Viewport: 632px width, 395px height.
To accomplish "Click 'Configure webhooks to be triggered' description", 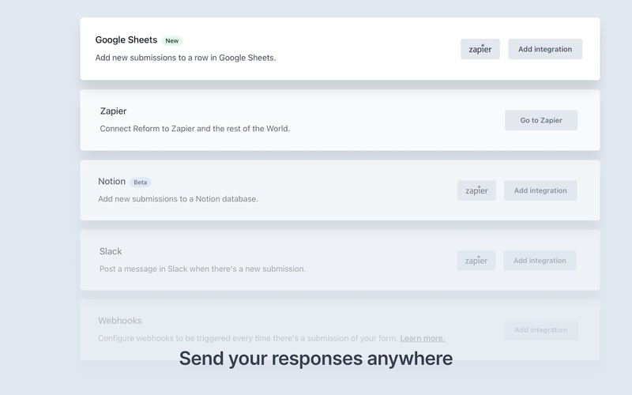I will click(248, 338).
